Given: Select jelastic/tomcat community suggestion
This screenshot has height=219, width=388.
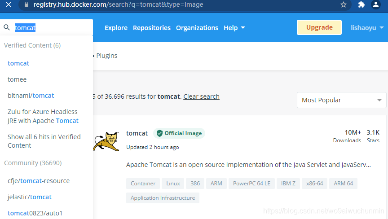Looking at the screenshot, I should (x=30, y=197).
